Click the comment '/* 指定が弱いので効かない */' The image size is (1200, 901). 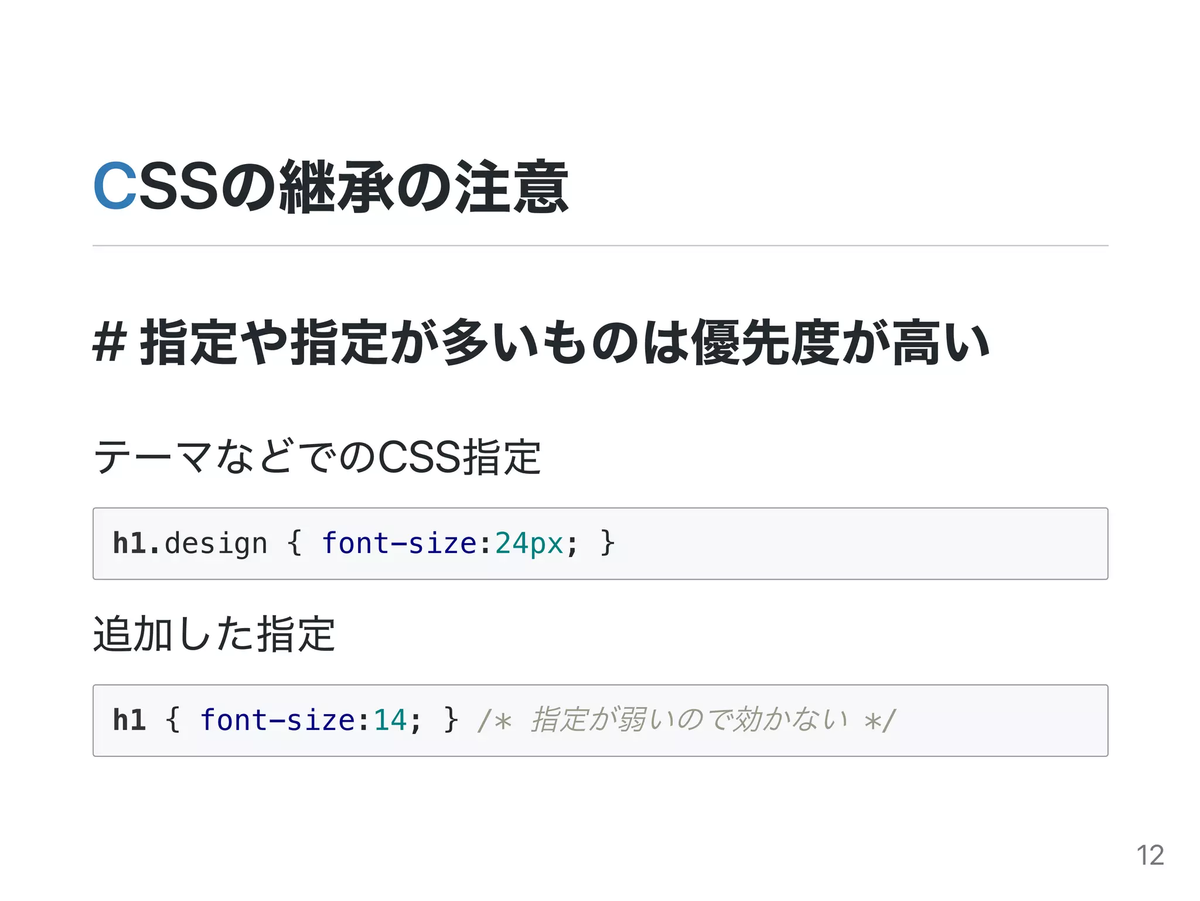click(x=687, y=720)
